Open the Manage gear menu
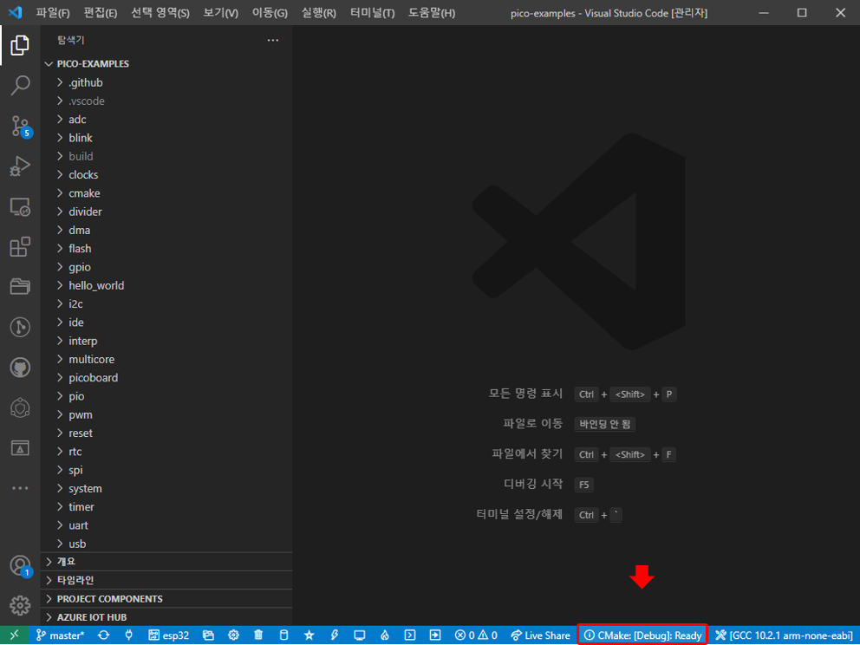Image resolution: width=860 pixels, height=645 pixels. 20,605
